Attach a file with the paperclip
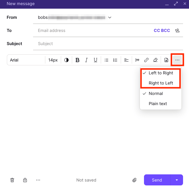The height and width of the screenshot is (189, 189). click(x=134, y=180)
